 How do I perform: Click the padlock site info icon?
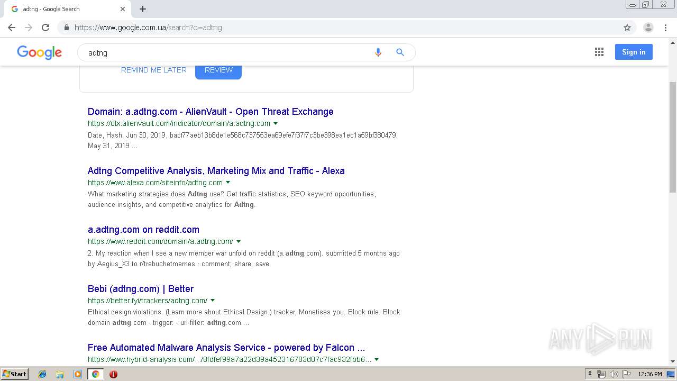[x=66, y=28]
